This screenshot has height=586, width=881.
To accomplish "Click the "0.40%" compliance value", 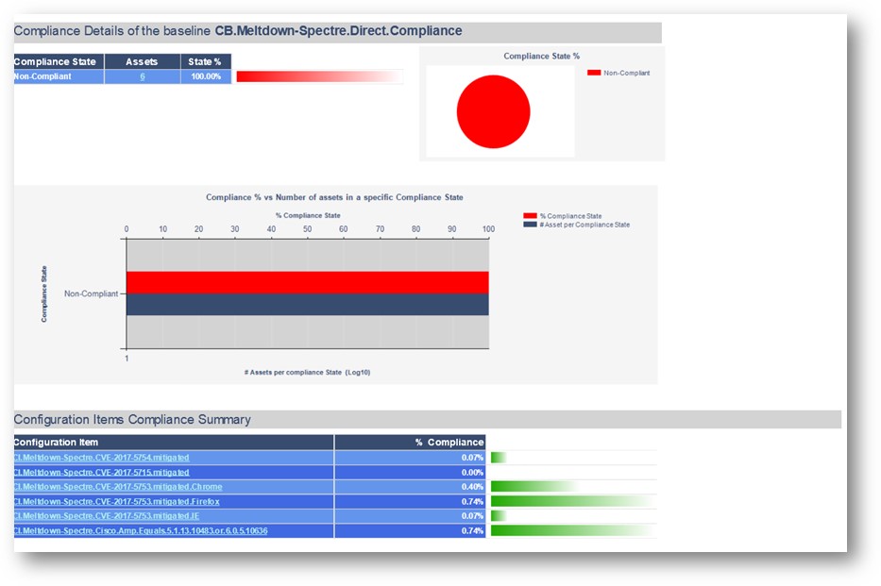I will click(x=472, y=487).
